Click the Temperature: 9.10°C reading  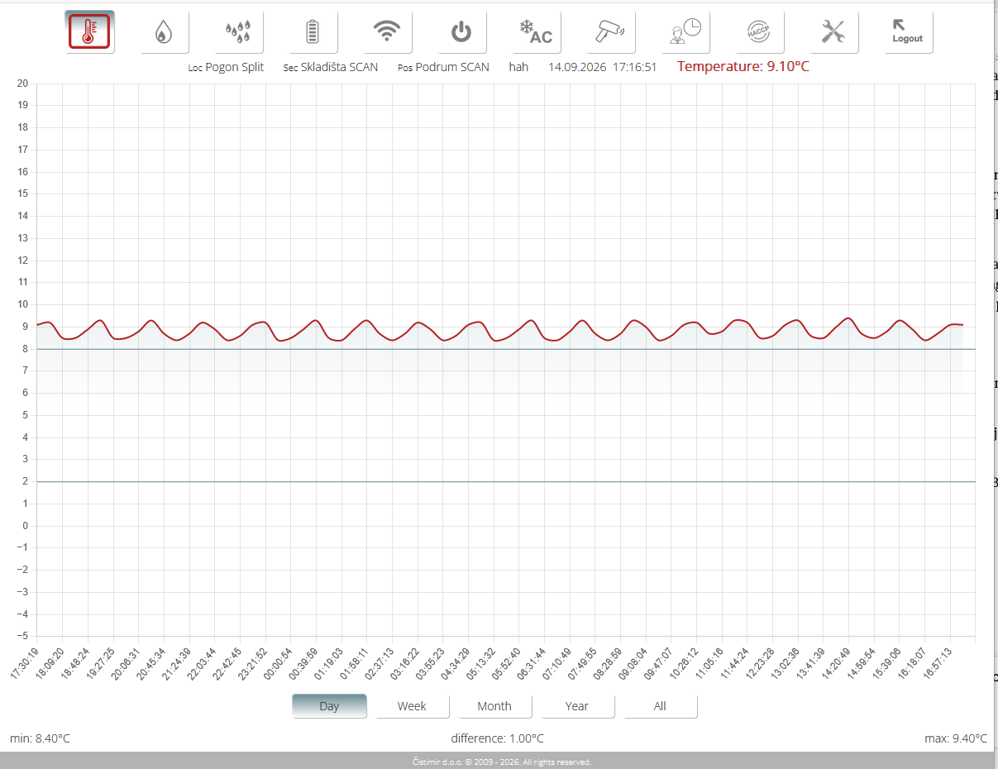[x=743, y=67]
